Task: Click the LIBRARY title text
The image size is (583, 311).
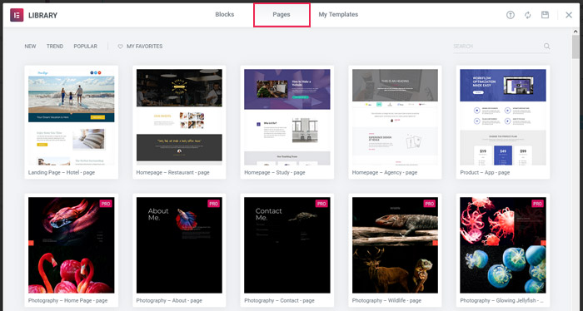Action: tap(42, 16)
